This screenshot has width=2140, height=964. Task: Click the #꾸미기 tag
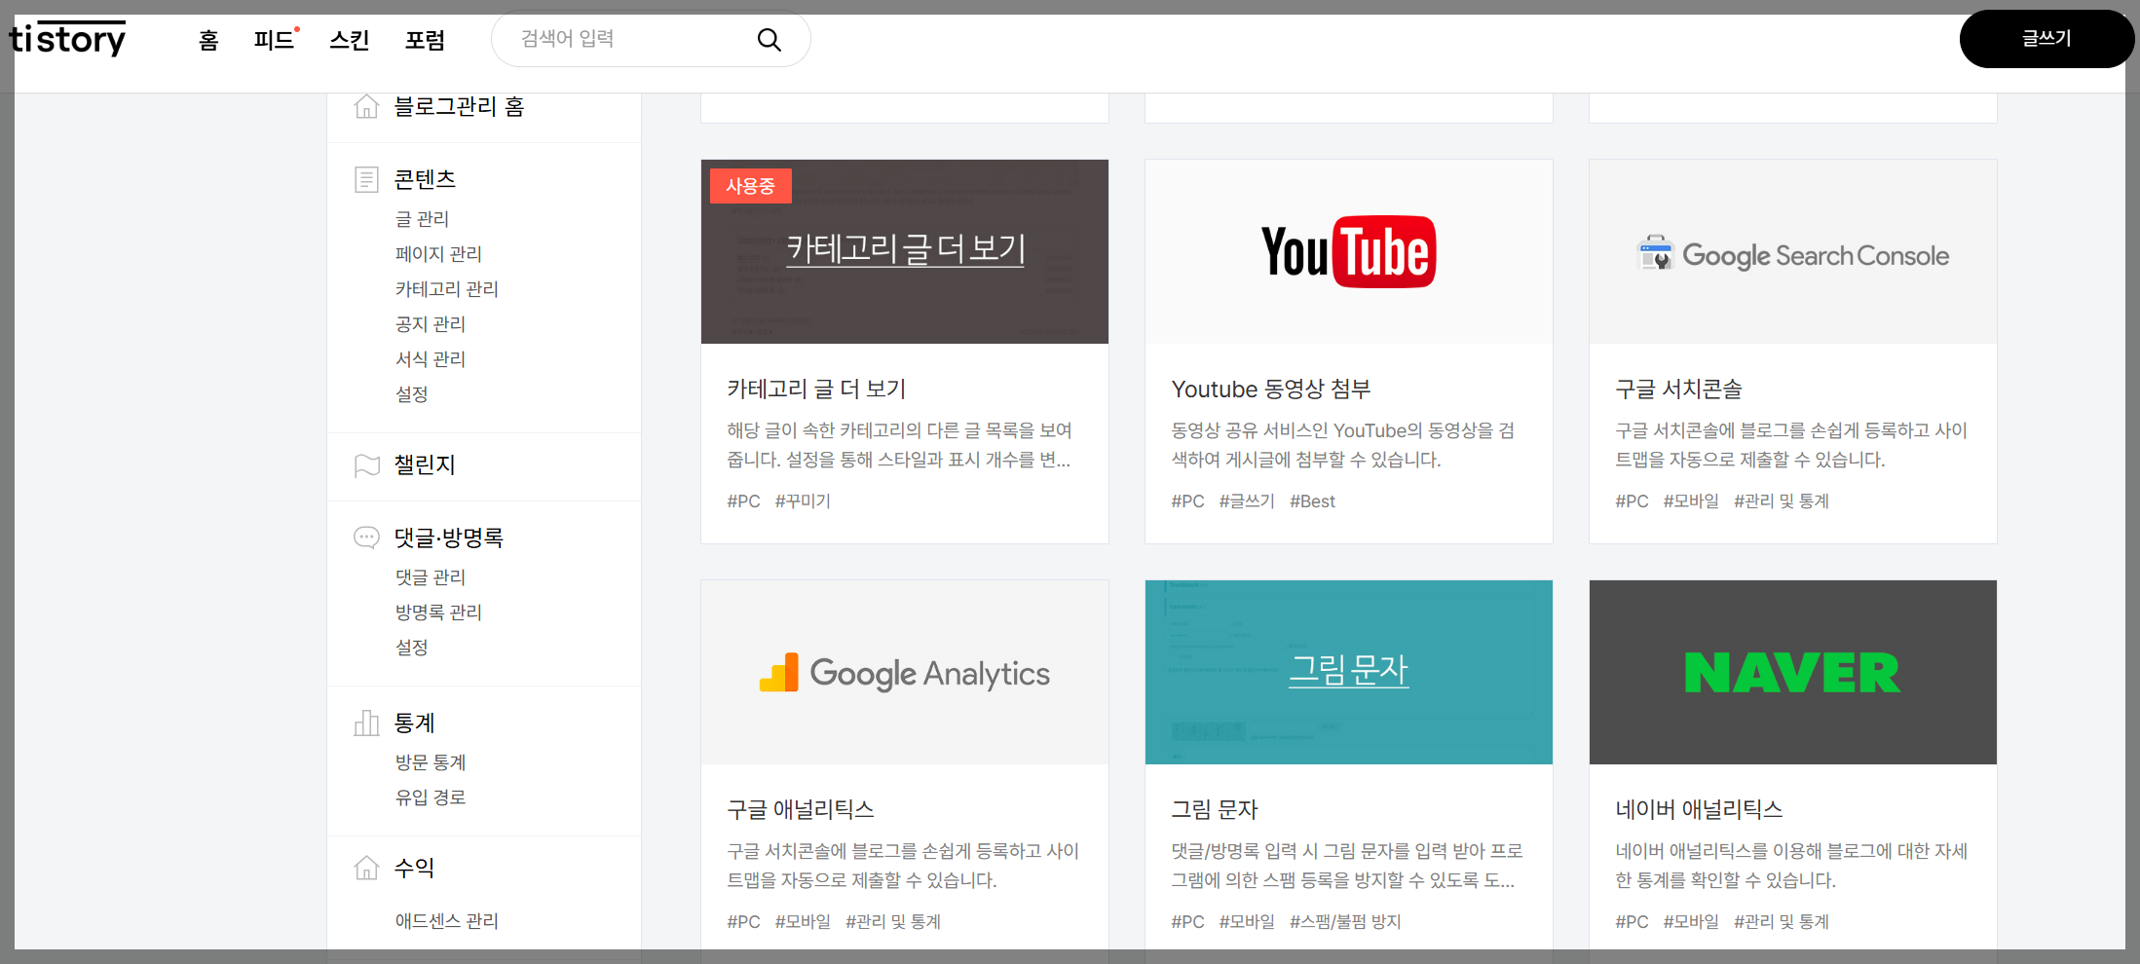coord(803,501)
